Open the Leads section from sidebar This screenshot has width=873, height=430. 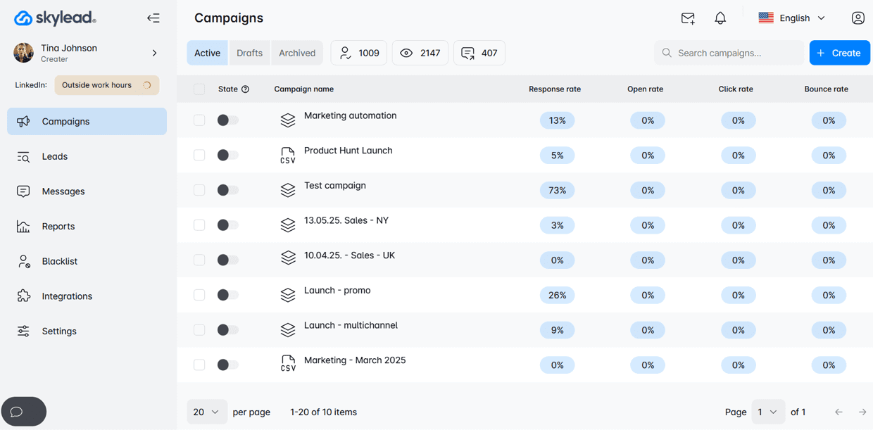point(54,156)
